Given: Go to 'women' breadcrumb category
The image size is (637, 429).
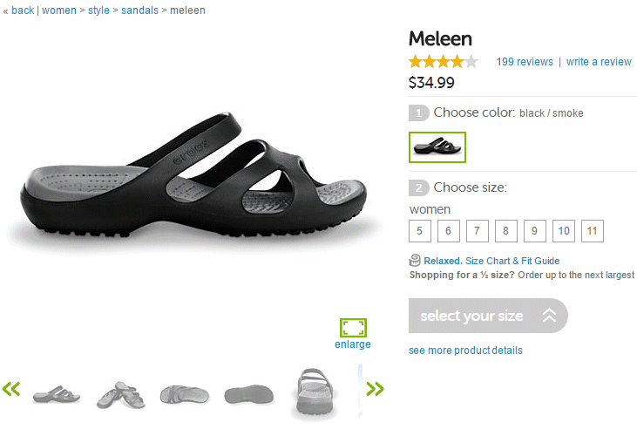Looking at the screenshot, I should (61, 10).
